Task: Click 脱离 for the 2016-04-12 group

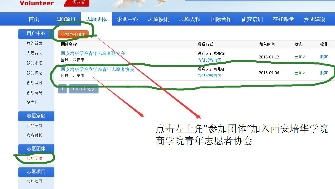Action: point(324,57)
